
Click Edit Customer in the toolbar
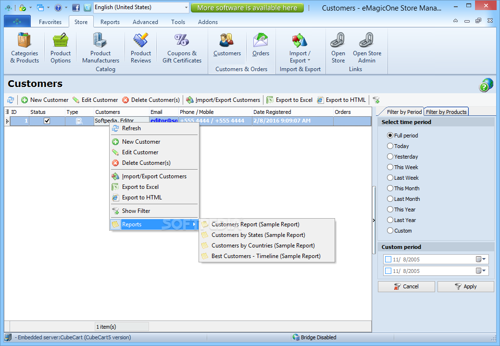(95, 100)
